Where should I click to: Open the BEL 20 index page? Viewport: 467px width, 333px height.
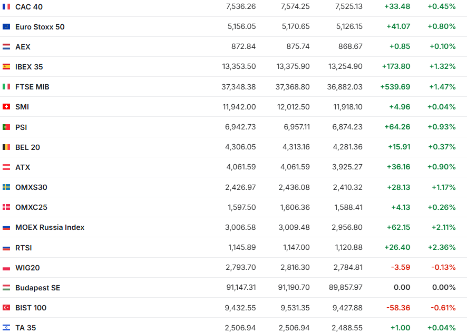click(27, 147)
